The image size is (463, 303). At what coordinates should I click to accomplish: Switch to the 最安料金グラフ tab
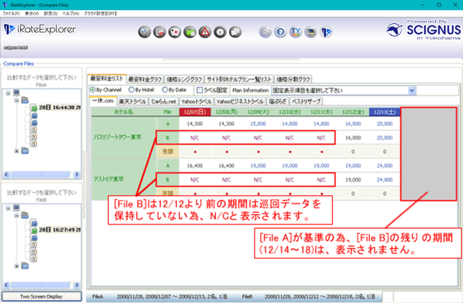pyautogui.click(x=146, y=78)
